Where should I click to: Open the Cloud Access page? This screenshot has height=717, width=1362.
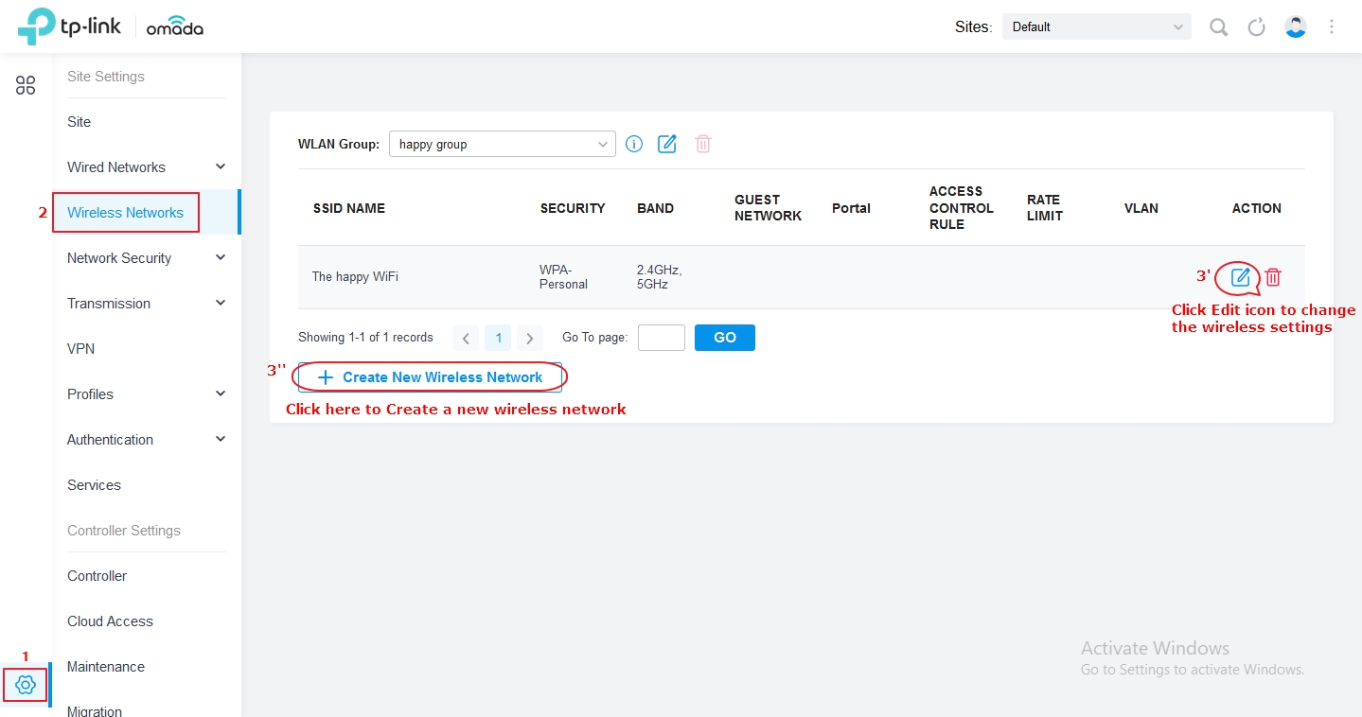(110, 621)
